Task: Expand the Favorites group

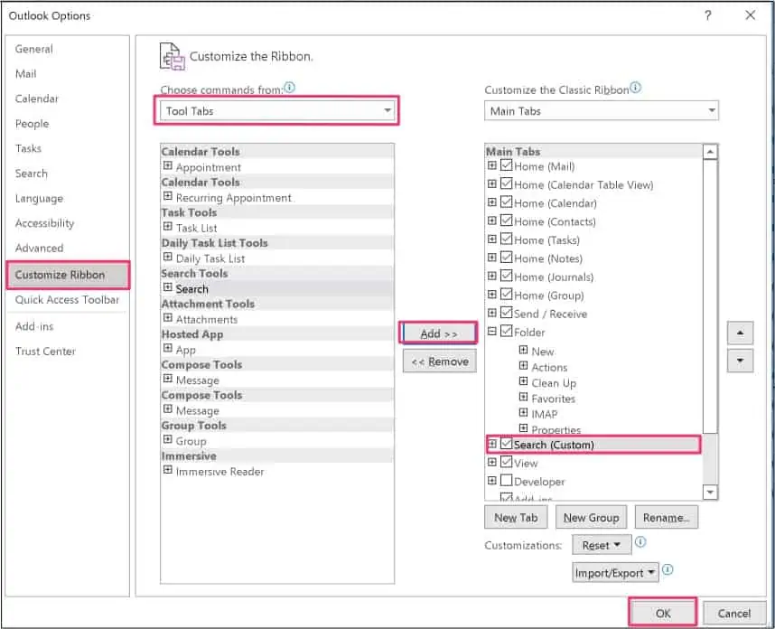Action: 523,397
